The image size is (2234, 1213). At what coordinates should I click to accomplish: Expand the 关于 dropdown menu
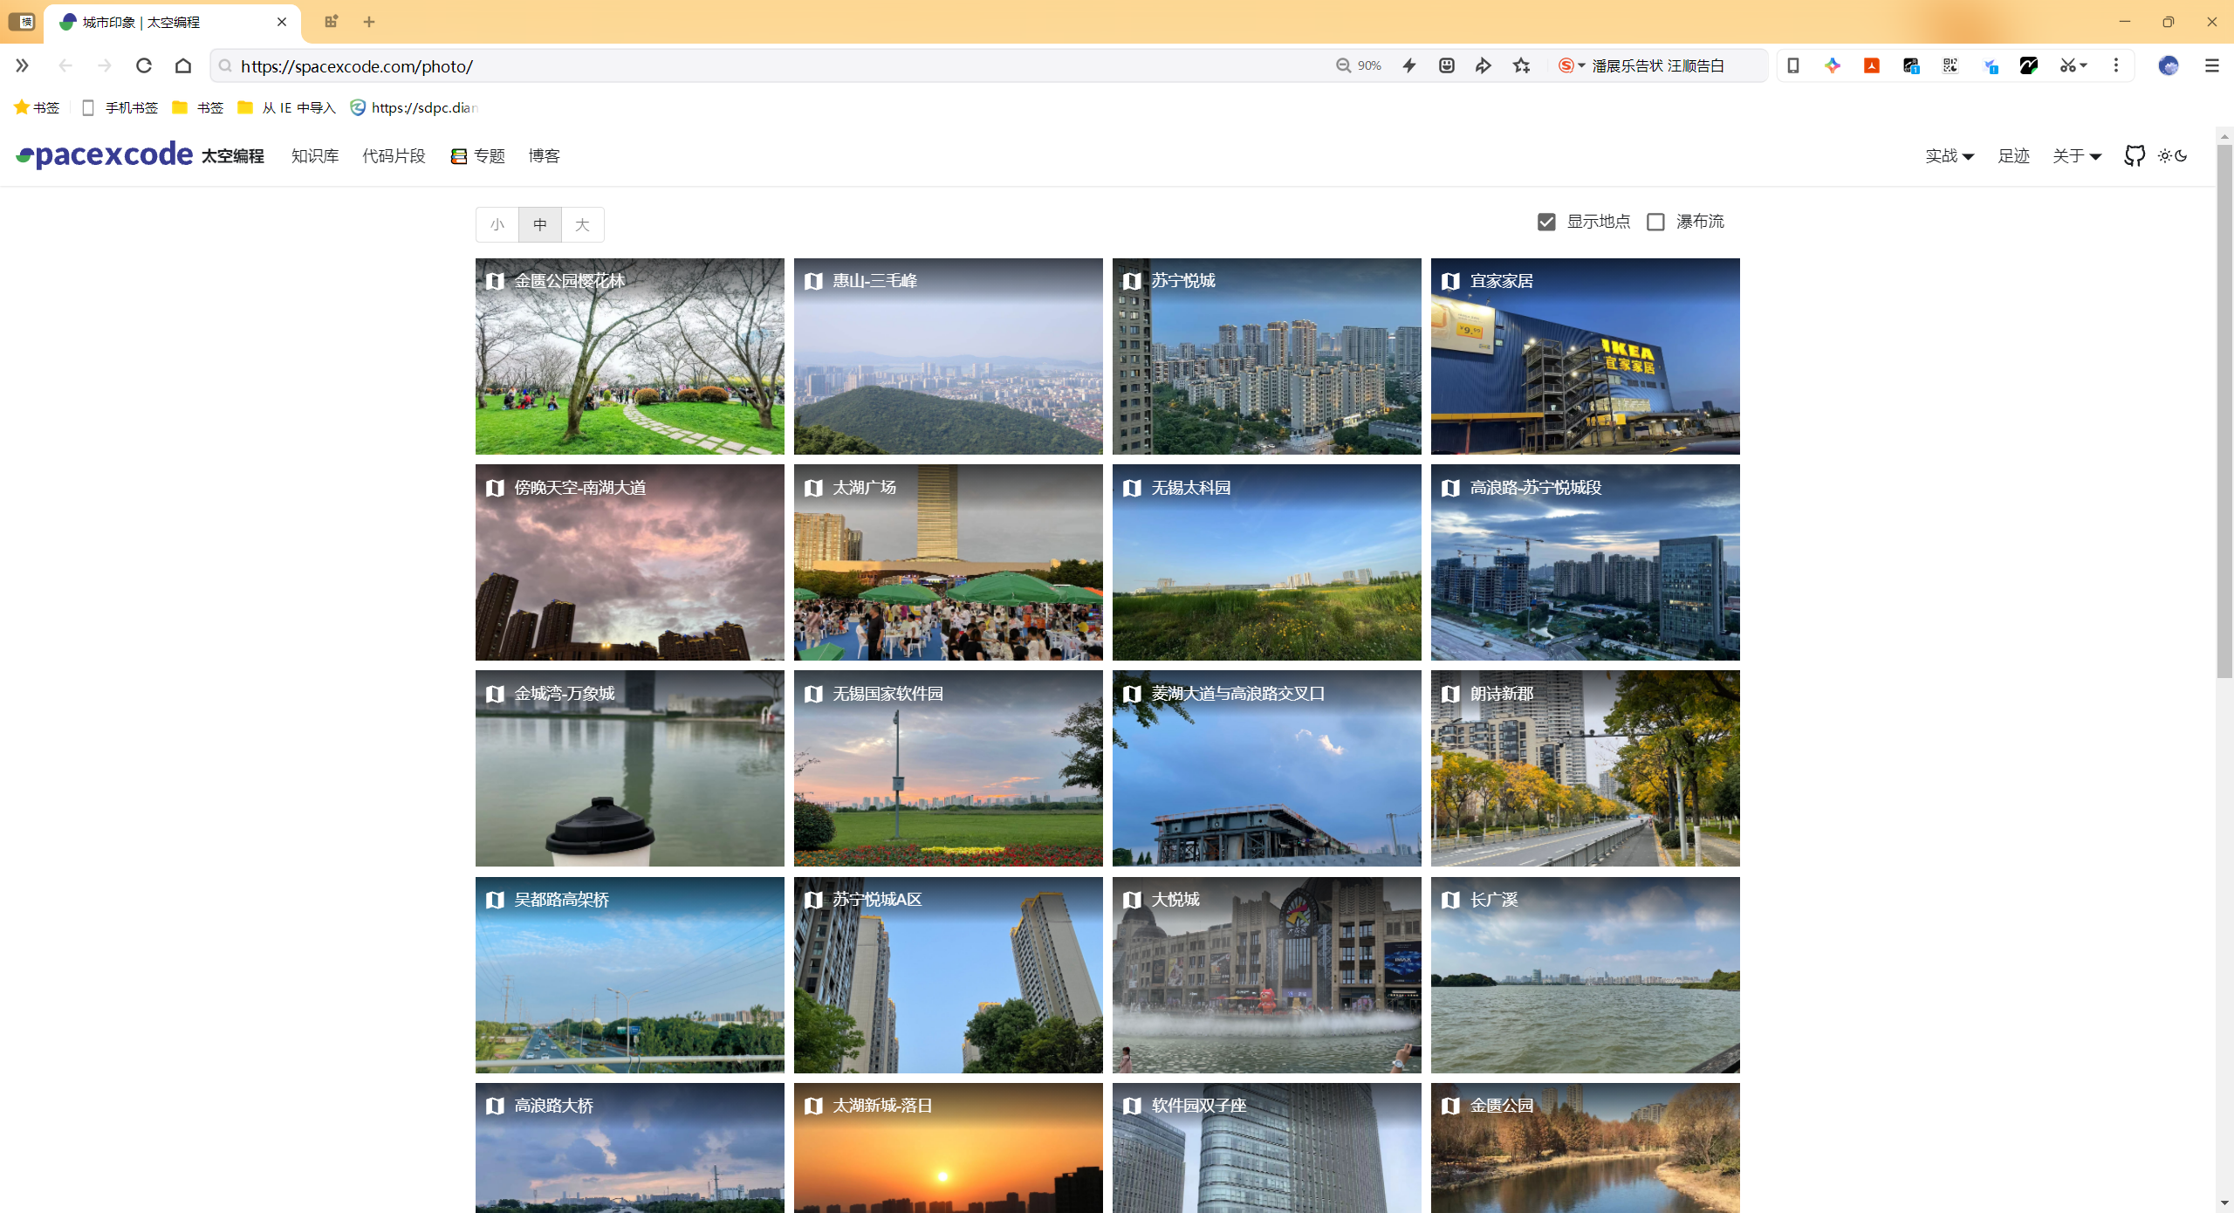coord(2077,156)
